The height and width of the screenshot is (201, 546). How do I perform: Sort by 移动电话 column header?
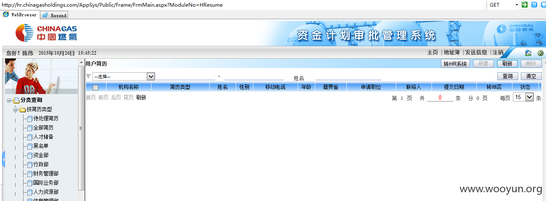[275, 87]
